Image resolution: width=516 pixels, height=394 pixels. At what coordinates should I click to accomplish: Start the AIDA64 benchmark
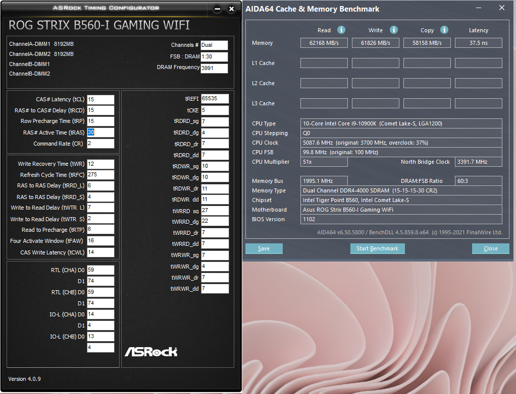tap(378, 248)
